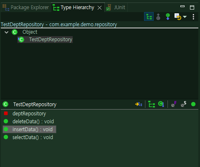Maximize the view panel
Viewport: 200px width, 167px height.
pos(192,7)
